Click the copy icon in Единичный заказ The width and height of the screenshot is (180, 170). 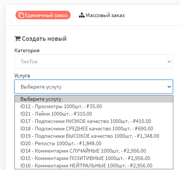[21, 15]
